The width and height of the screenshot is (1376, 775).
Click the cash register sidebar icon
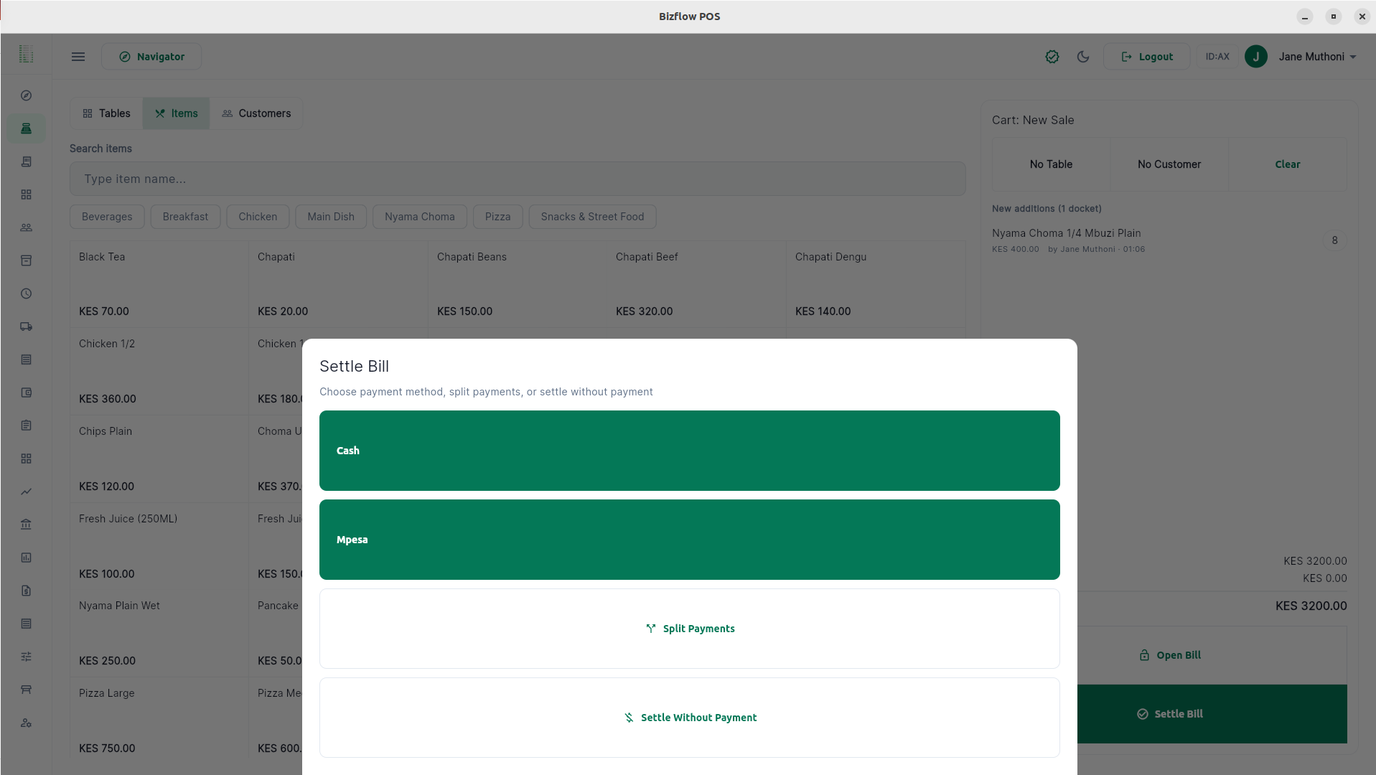pos(27,128)
